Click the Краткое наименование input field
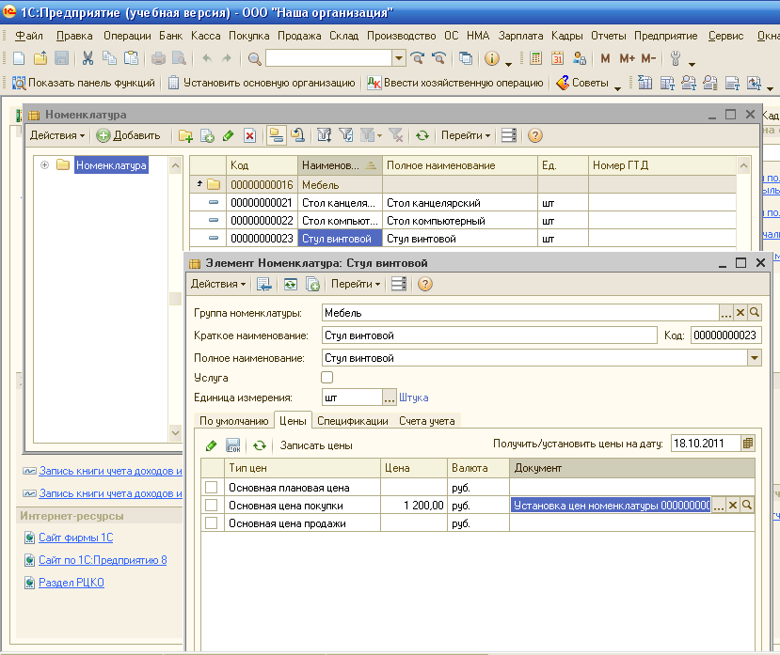 (x=489, y=335)
